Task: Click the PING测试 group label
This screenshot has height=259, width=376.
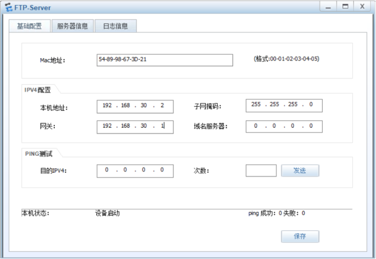Action: click(39, 154)
